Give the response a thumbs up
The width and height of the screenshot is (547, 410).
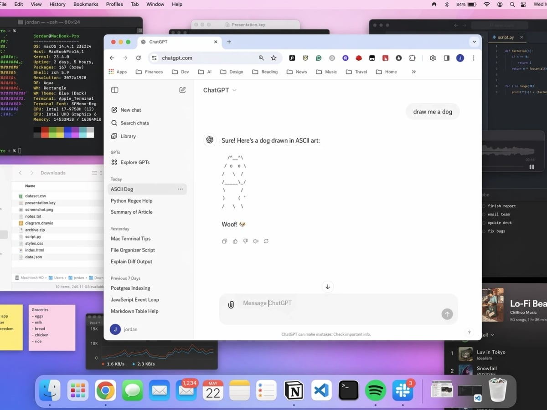[235, 241]
